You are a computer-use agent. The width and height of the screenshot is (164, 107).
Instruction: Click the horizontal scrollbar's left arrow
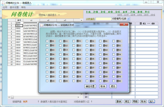point(12,97)
